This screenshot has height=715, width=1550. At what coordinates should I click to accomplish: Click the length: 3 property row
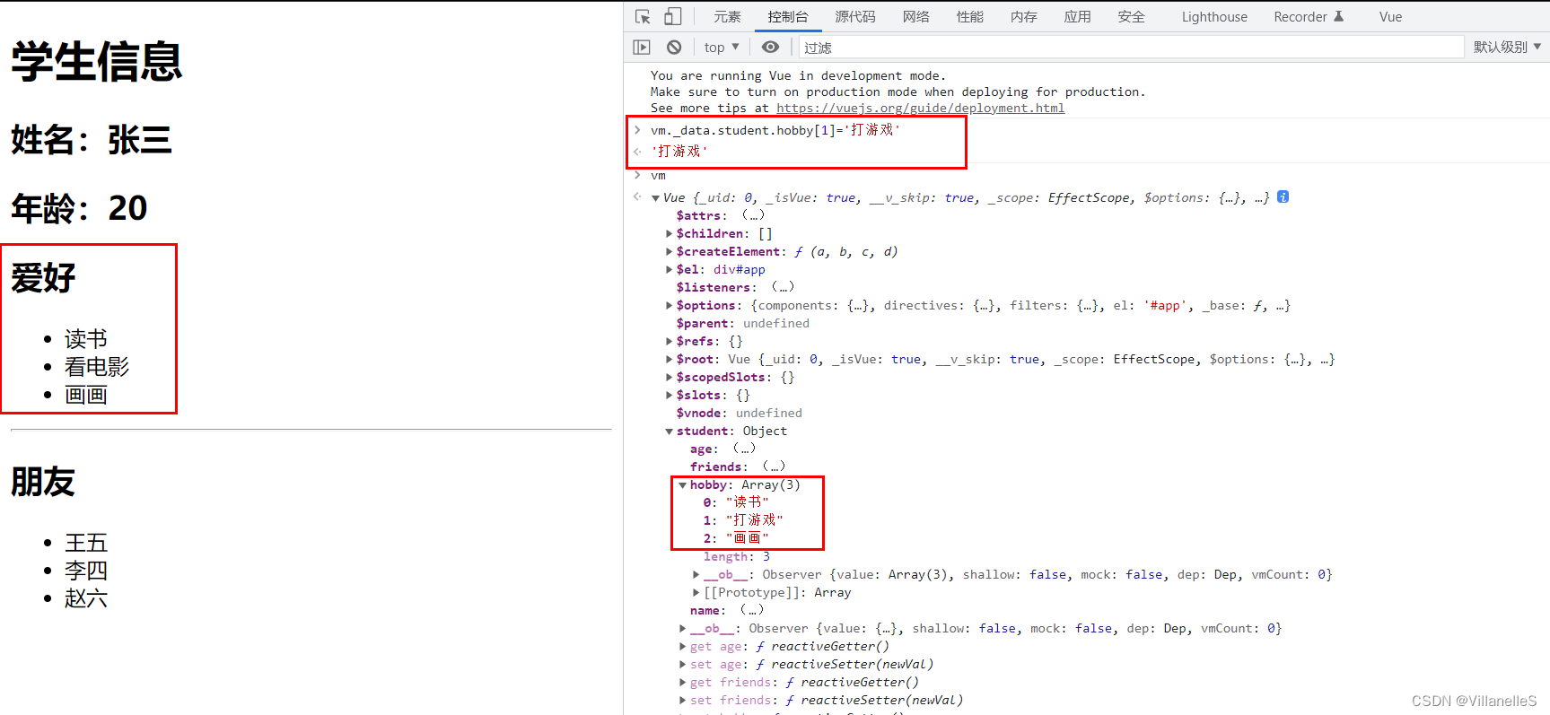click(x=737, y=556)
